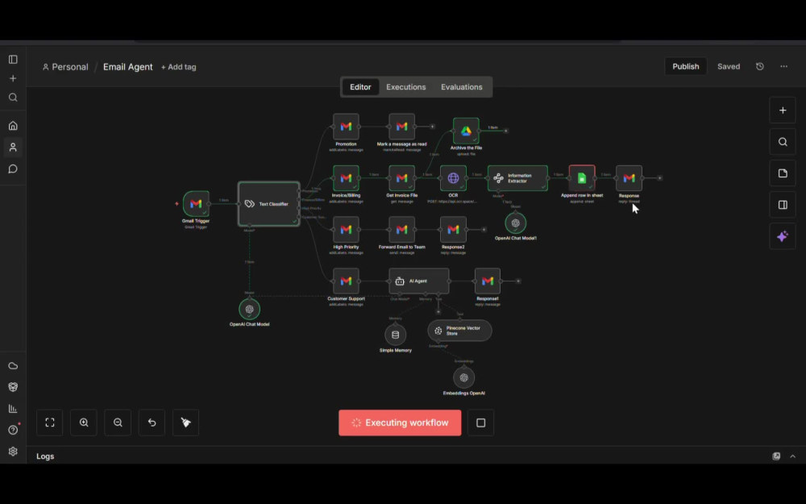Select the Customer Support Gmail node
This screenshot has height=504, width=806.
pos(346,281)
